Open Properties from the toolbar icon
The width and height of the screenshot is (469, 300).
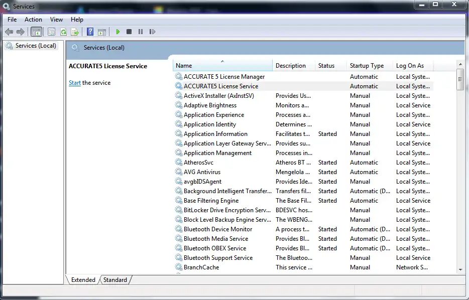pos(51,32)
